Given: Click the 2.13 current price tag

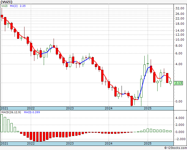Looking at the screenshot, I should tap(178, 83).
